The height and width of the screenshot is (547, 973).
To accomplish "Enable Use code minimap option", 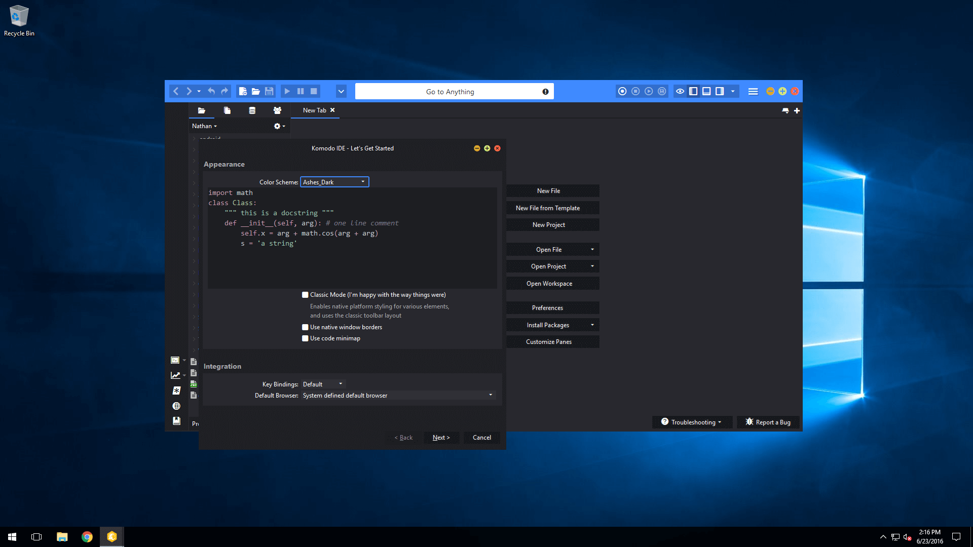I will pos(305,338).
